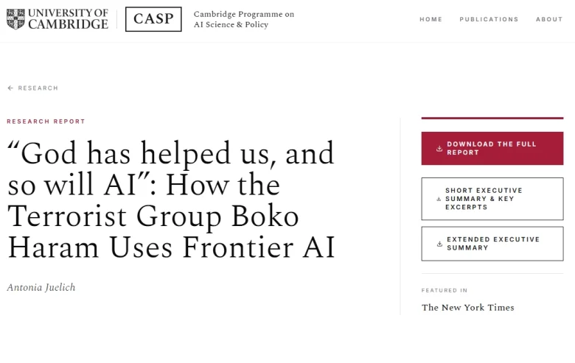Image resolution: width=575 pixels, height=363 pixels.
Task: Click download icon beside Extended Executive Summary
Action: click(439, 244)
